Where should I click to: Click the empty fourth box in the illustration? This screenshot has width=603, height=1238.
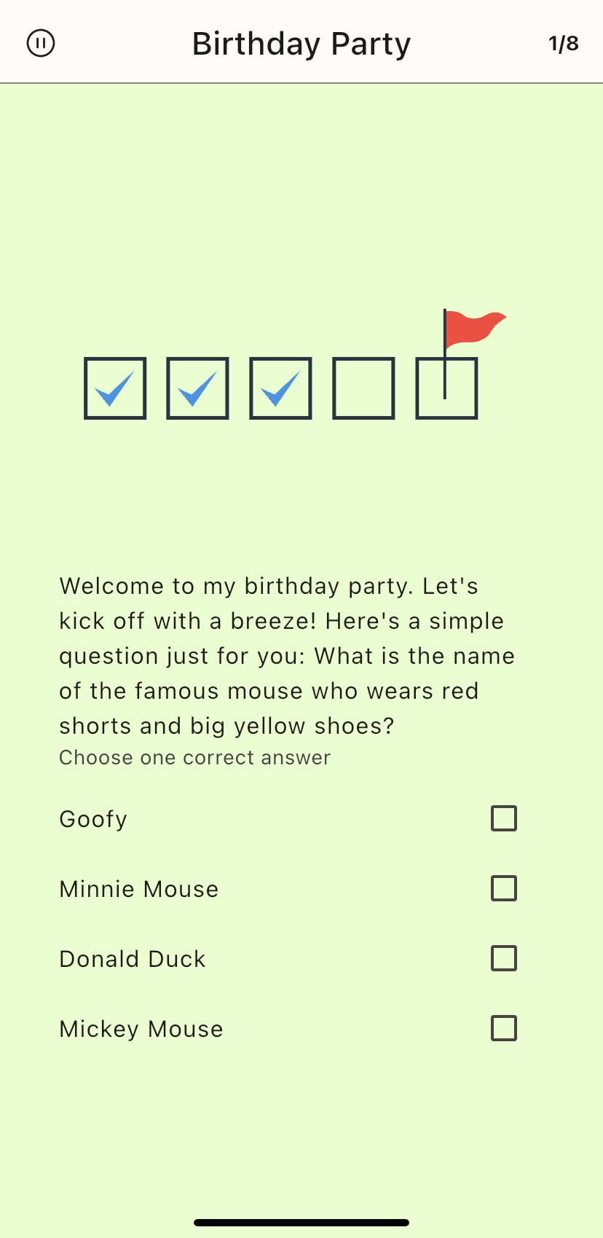pyautogui.click(x=364, y=388)
